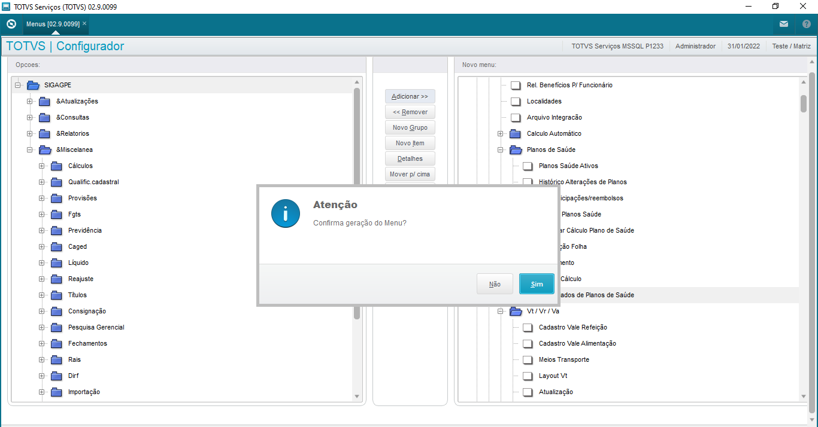Click the Provisões folder icon

(57, 198)
